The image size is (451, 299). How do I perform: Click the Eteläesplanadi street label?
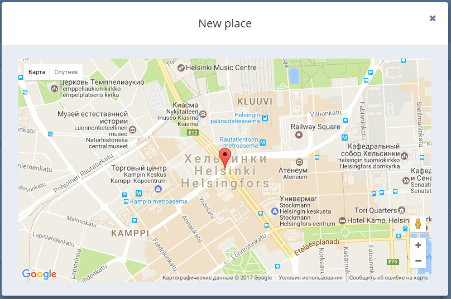tap(316, 247)
